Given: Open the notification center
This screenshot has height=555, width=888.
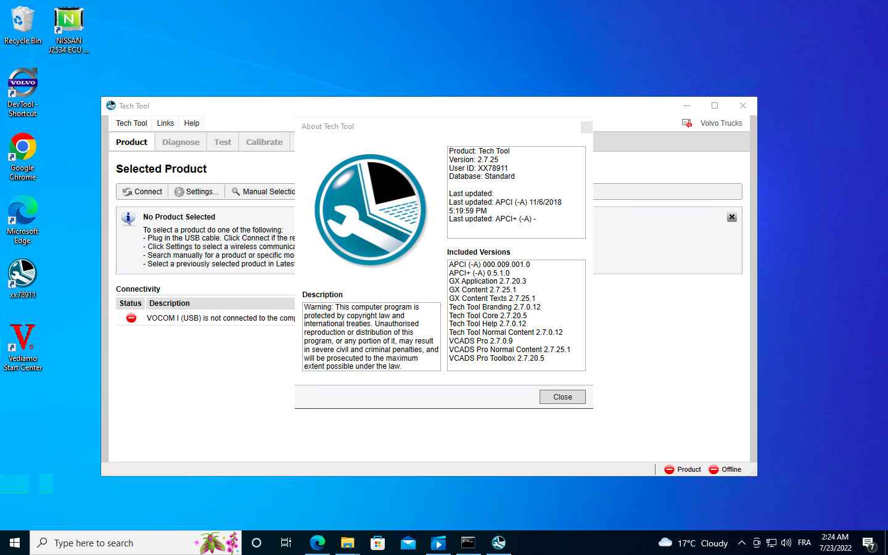Looking at the screenshot, I should [869, 543].
